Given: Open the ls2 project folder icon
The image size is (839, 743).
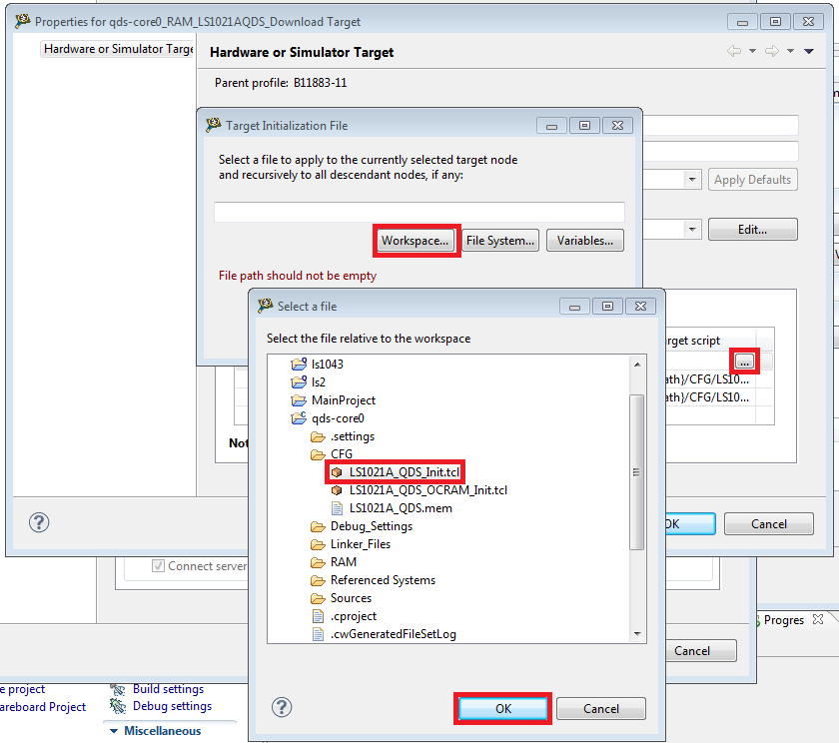Looking at the screenshot, I should click(x=299, y=382).
